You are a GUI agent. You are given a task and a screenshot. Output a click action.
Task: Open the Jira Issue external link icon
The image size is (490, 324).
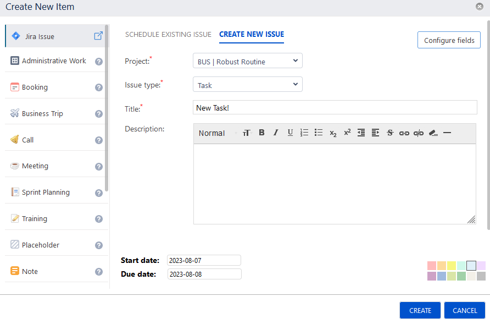point(98,35)
